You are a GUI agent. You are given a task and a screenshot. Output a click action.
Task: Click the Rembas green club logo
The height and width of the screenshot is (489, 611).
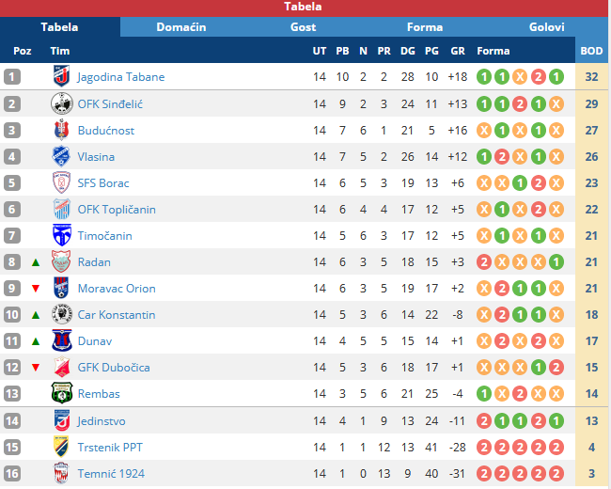61,393
